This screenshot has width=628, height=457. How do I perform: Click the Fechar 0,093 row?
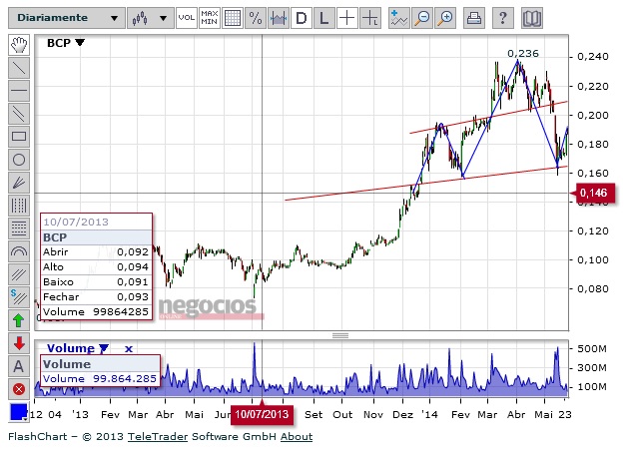coord(96,297)
